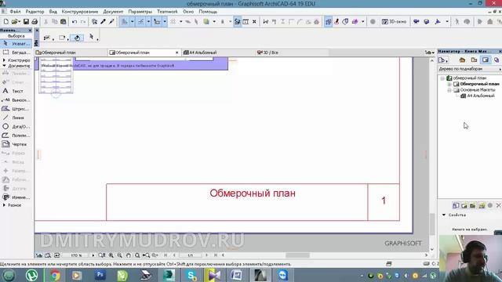The height and width of the screenshot is (282, 502).
Task: Click the eyedropper pick-up parameters icon
Action: tap(103, 21)
